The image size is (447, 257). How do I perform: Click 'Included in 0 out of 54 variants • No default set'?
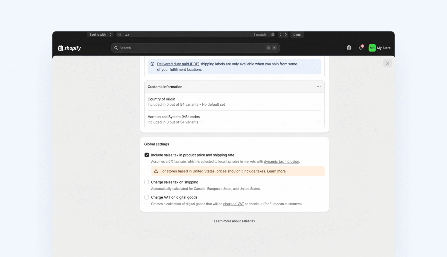(186, 105)
